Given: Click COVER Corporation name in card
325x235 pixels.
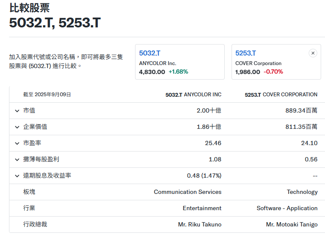Looking at the screenshot, I should (258, 63).
